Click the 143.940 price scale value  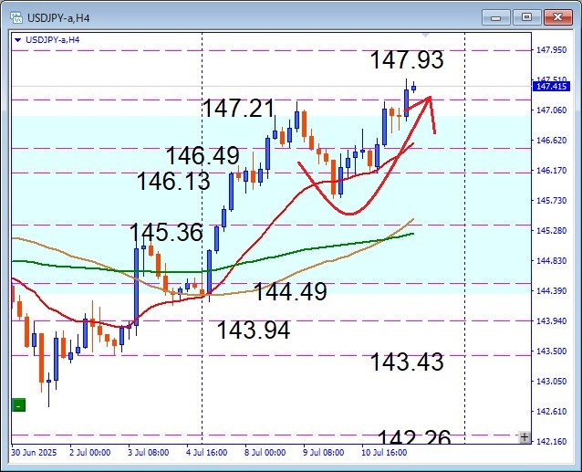coord(552,320)
